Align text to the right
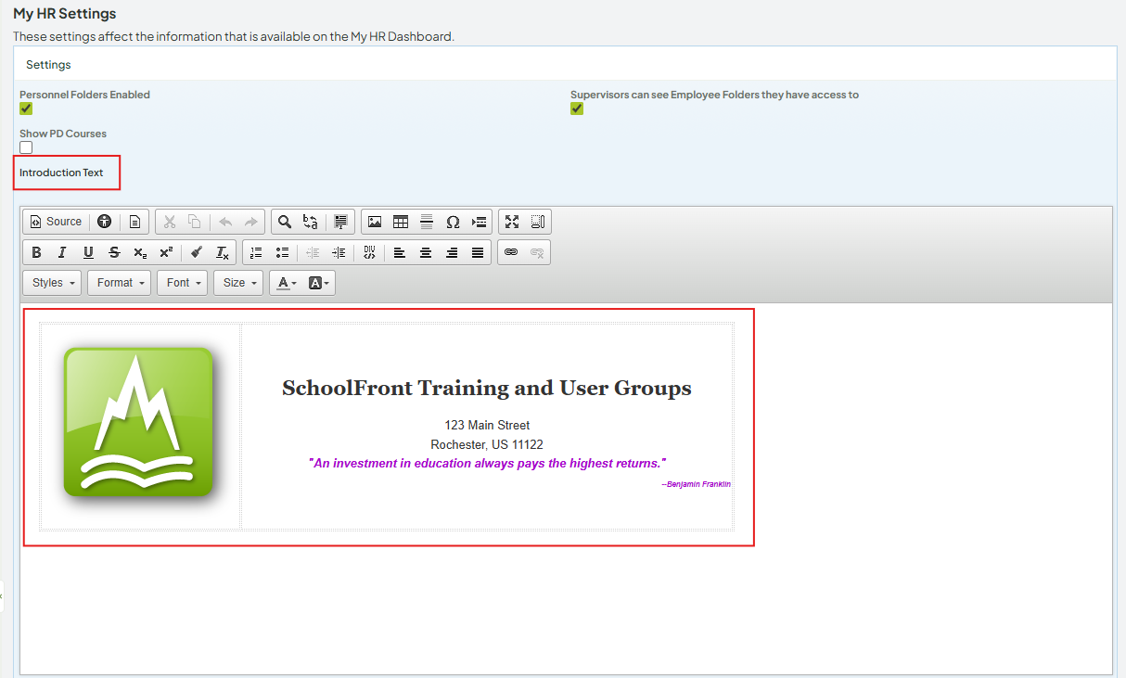Viewport: 1126px width, 678px height. click(x=452, y=252)
